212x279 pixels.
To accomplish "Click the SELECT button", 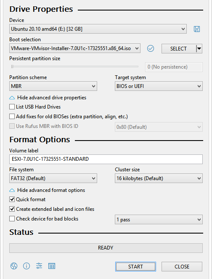I will 178,48.
